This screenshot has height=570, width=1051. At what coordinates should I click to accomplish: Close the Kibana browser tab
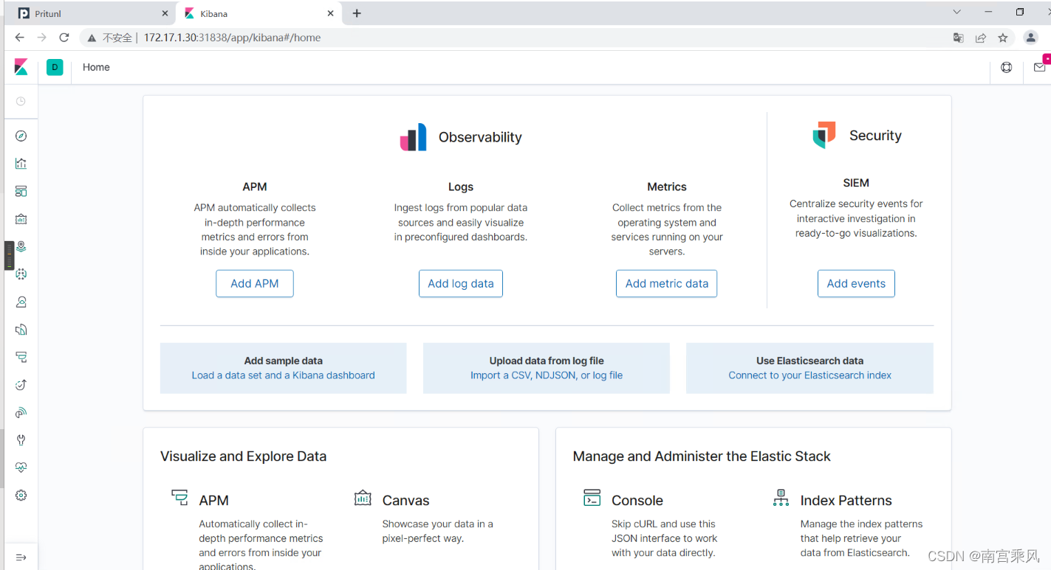pos(331,13)
